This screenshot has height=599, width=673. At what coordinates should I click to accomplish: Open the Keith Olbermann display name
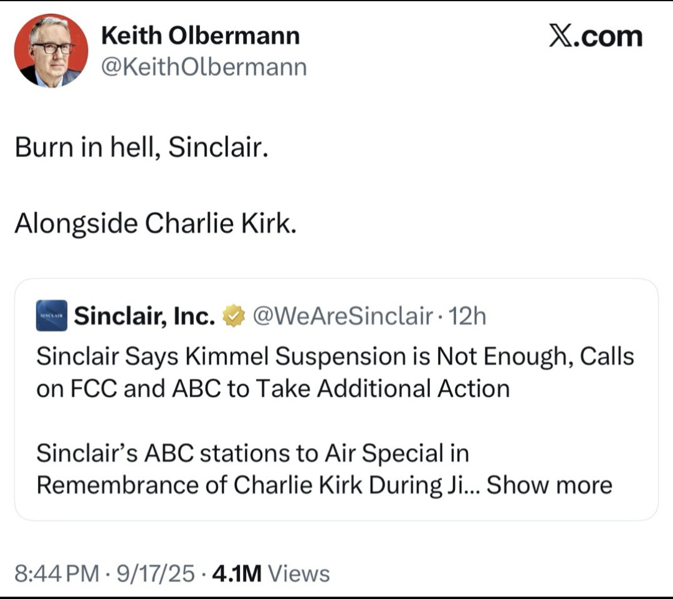point(200,36)
